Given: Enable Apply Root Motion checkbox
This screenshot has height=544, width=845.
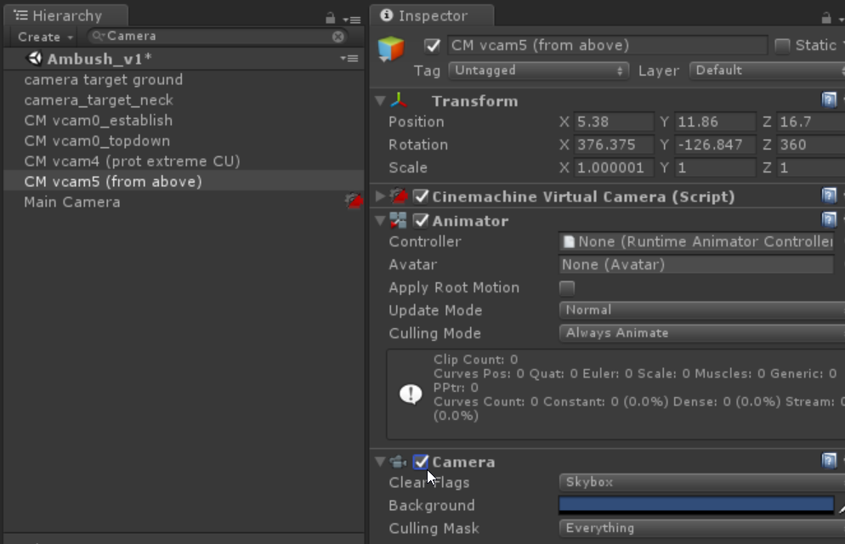Looking at the screenshot, I should point(567,287).
